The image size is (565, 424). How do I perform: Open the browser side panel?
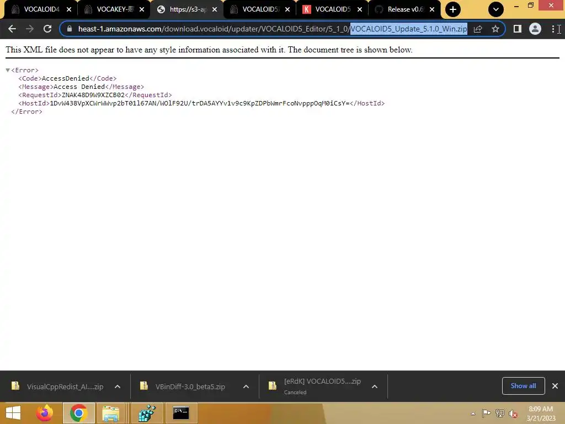click(x=518, y=29)
